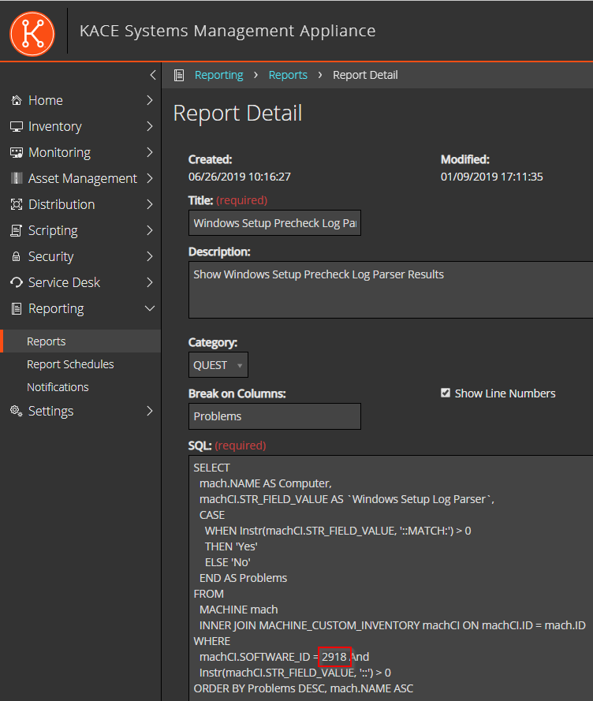The width and height of the screenshot is (593, 701).
Task: Expand the Inventory menu chevron
Action: point(150,126)
